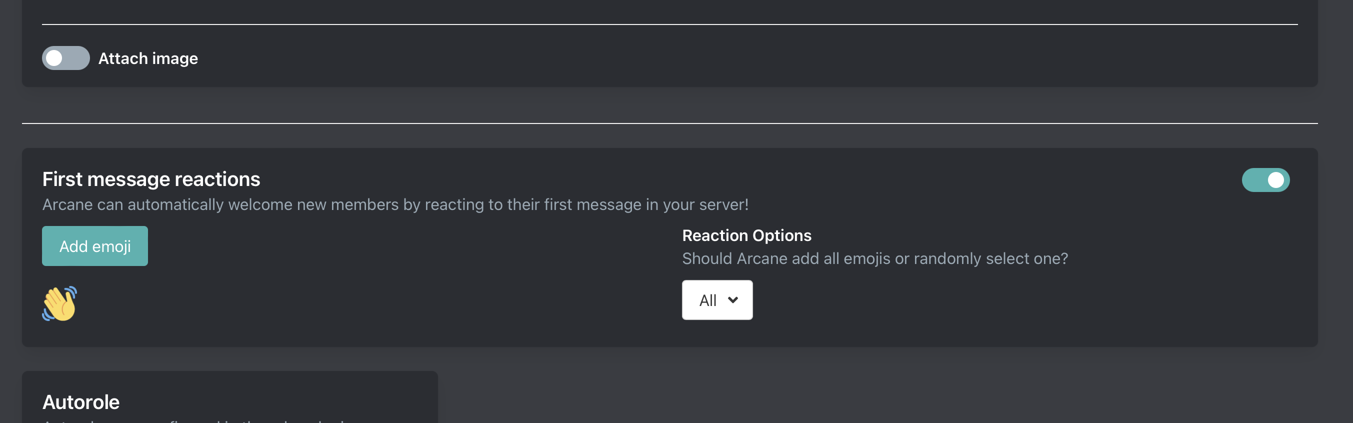Click the Add emoji button
This screenshot has height=423, width=1353.
tap(94, 246)
